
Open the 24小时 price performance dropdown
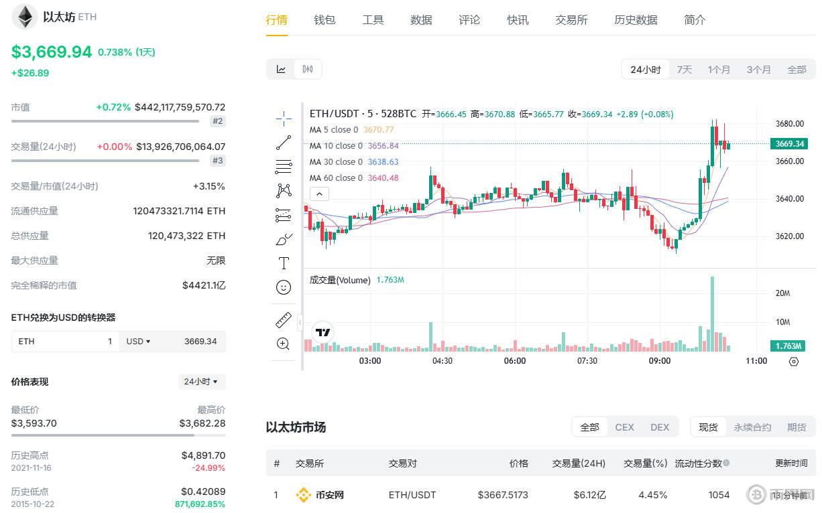201,382
